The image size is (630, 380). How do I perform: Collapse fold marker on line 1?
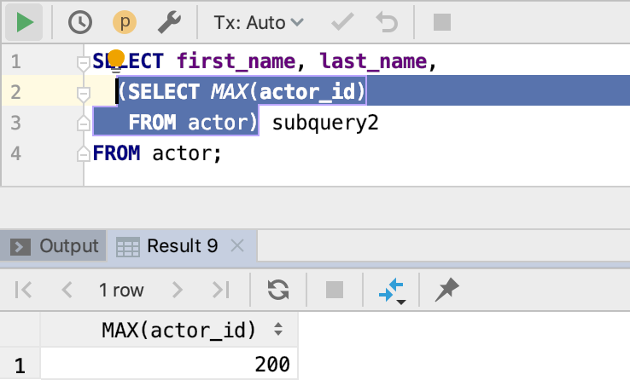point(83,63)
